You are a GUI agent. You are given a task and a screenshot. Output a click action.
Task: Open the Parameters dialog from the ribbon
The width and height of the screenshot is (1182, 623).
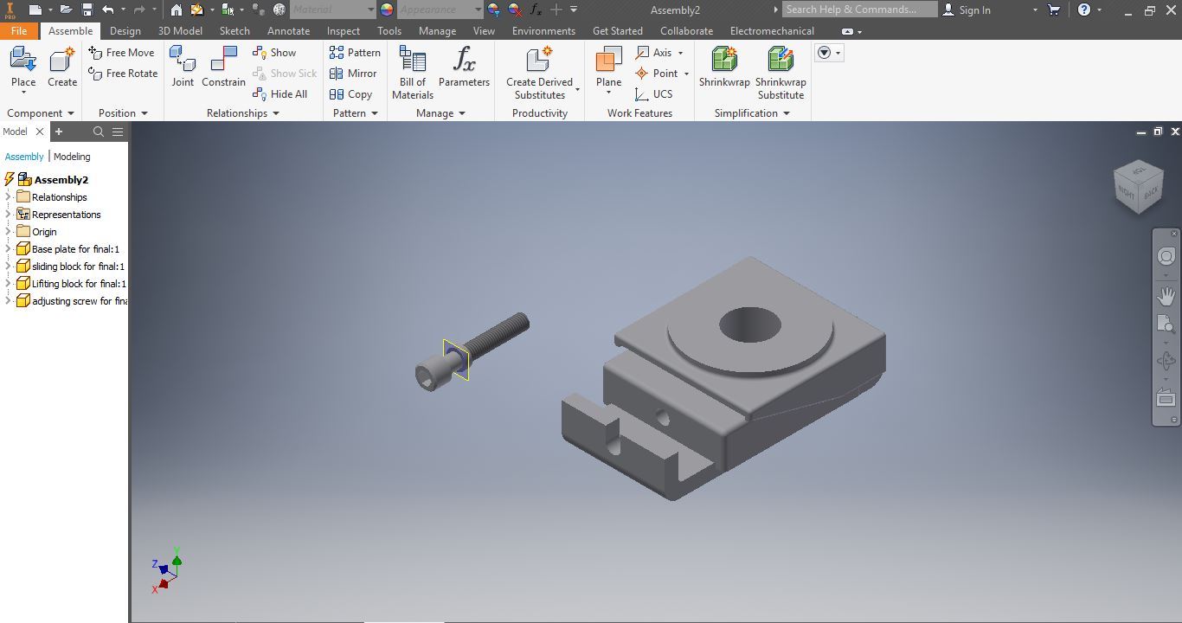click(x=464, y=67)
